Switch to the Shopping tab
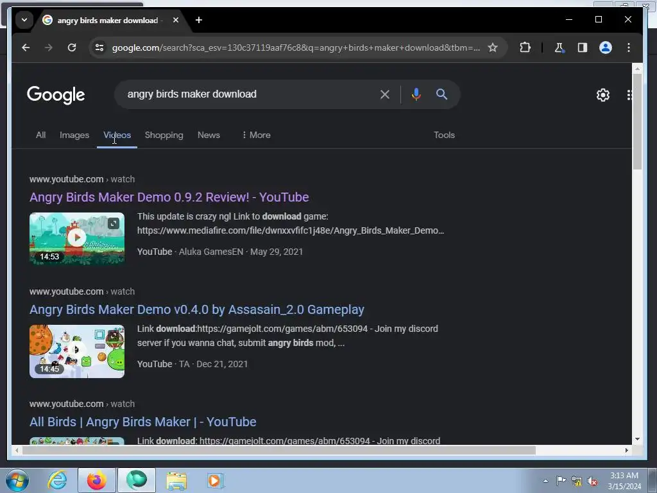 tap(164, 135)
